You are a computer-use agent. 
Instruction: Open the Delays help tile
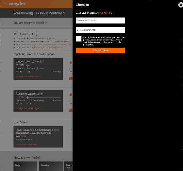[69, 166]
